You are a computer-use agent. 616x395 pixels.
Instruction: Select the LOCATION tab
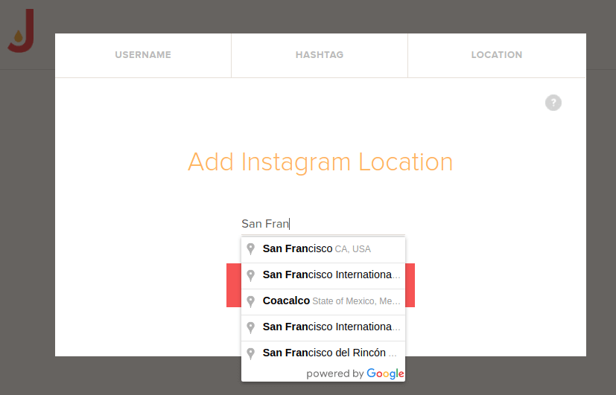pos(497,55)
